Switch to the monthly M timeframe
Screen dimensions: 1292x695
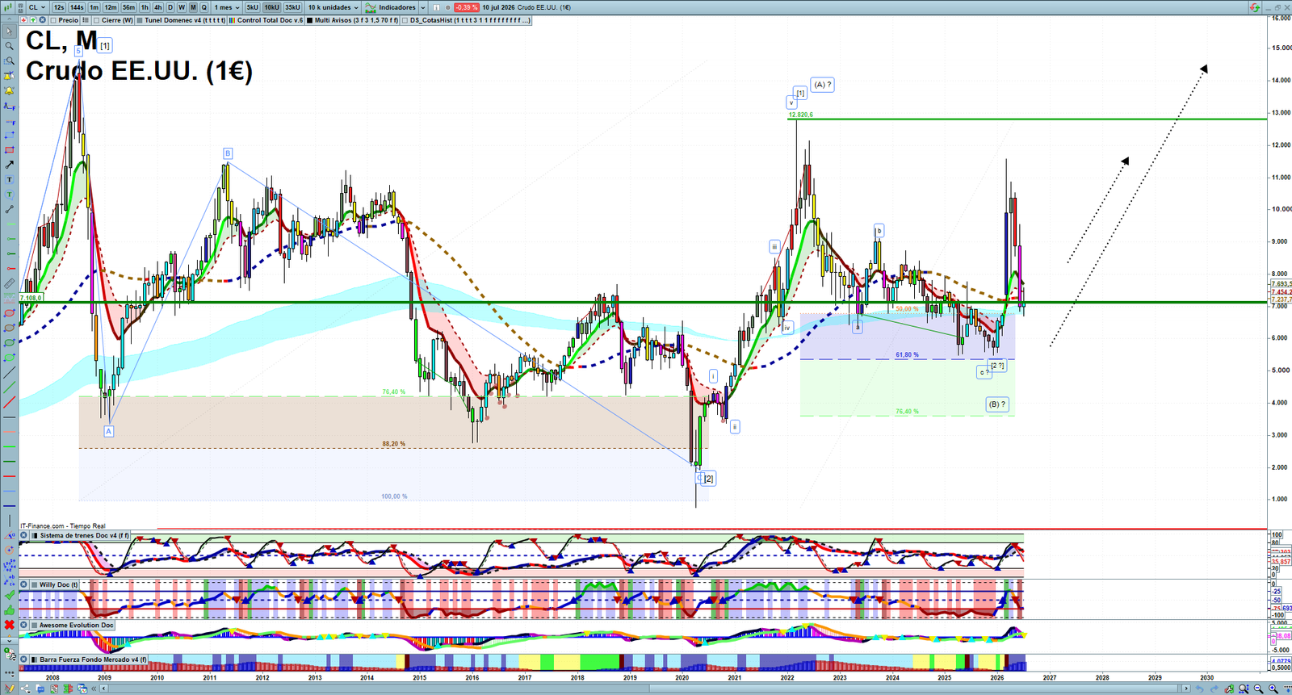193,7
